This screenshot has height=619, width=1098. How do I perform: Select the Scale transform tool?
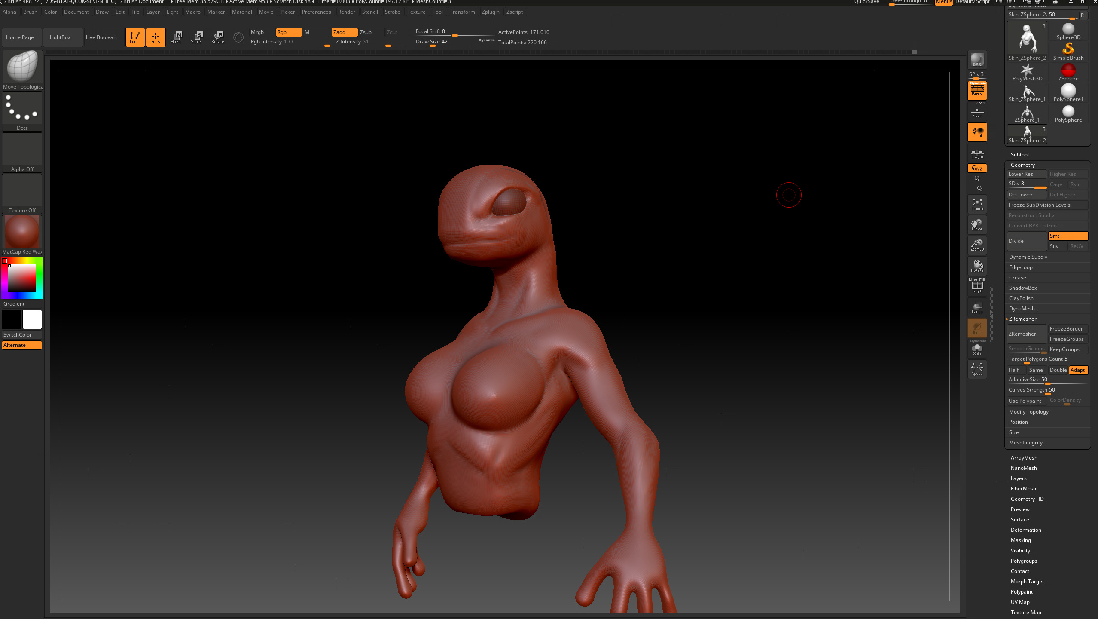pyautogui.click(x=196, y=37)
